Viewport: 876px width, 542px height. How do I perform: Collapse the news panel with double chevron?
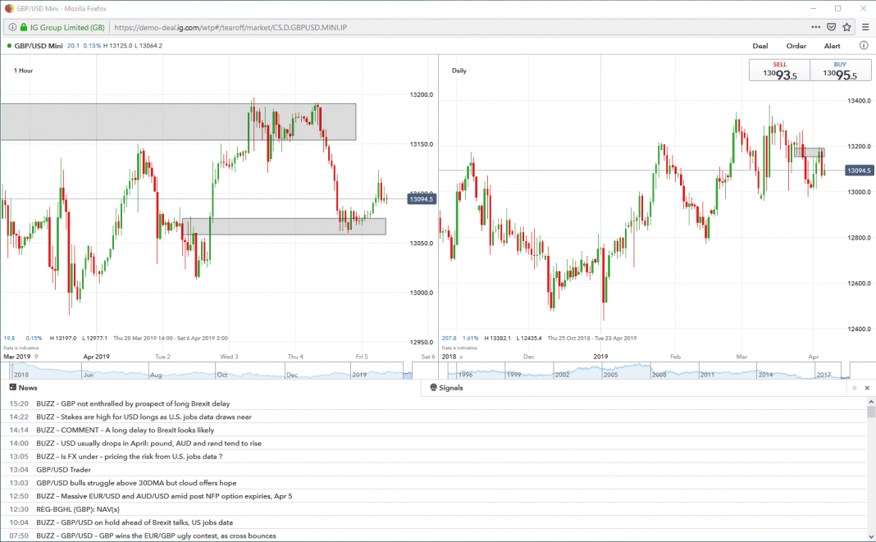click(855, 388)
